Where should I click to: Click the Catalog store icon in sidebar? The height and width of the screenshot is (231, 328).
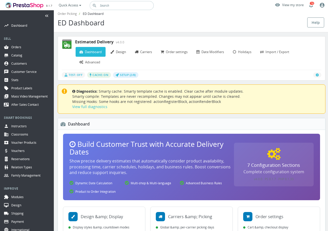click(6, 55)
